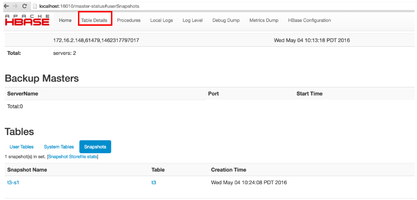
Task: Open snapshot t3-s1 link
Action: pos(13,182)
